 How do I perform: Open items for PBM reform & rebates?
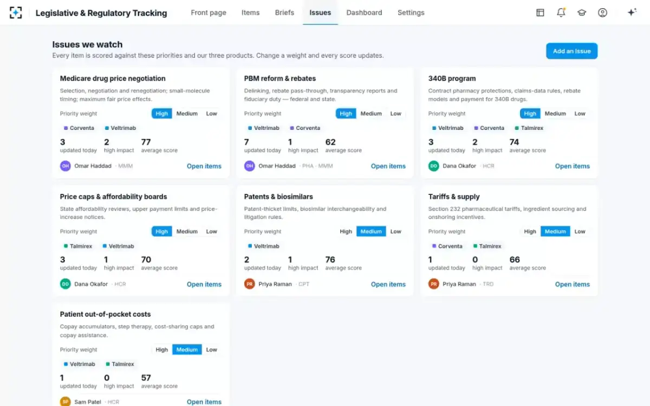(388, 166)
